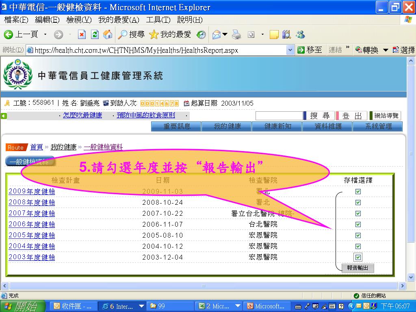The height and width of the screenshot is (312, 416).
Task: Click the vertical scrollbar down arrow
Action: click(x=411, y=277)
